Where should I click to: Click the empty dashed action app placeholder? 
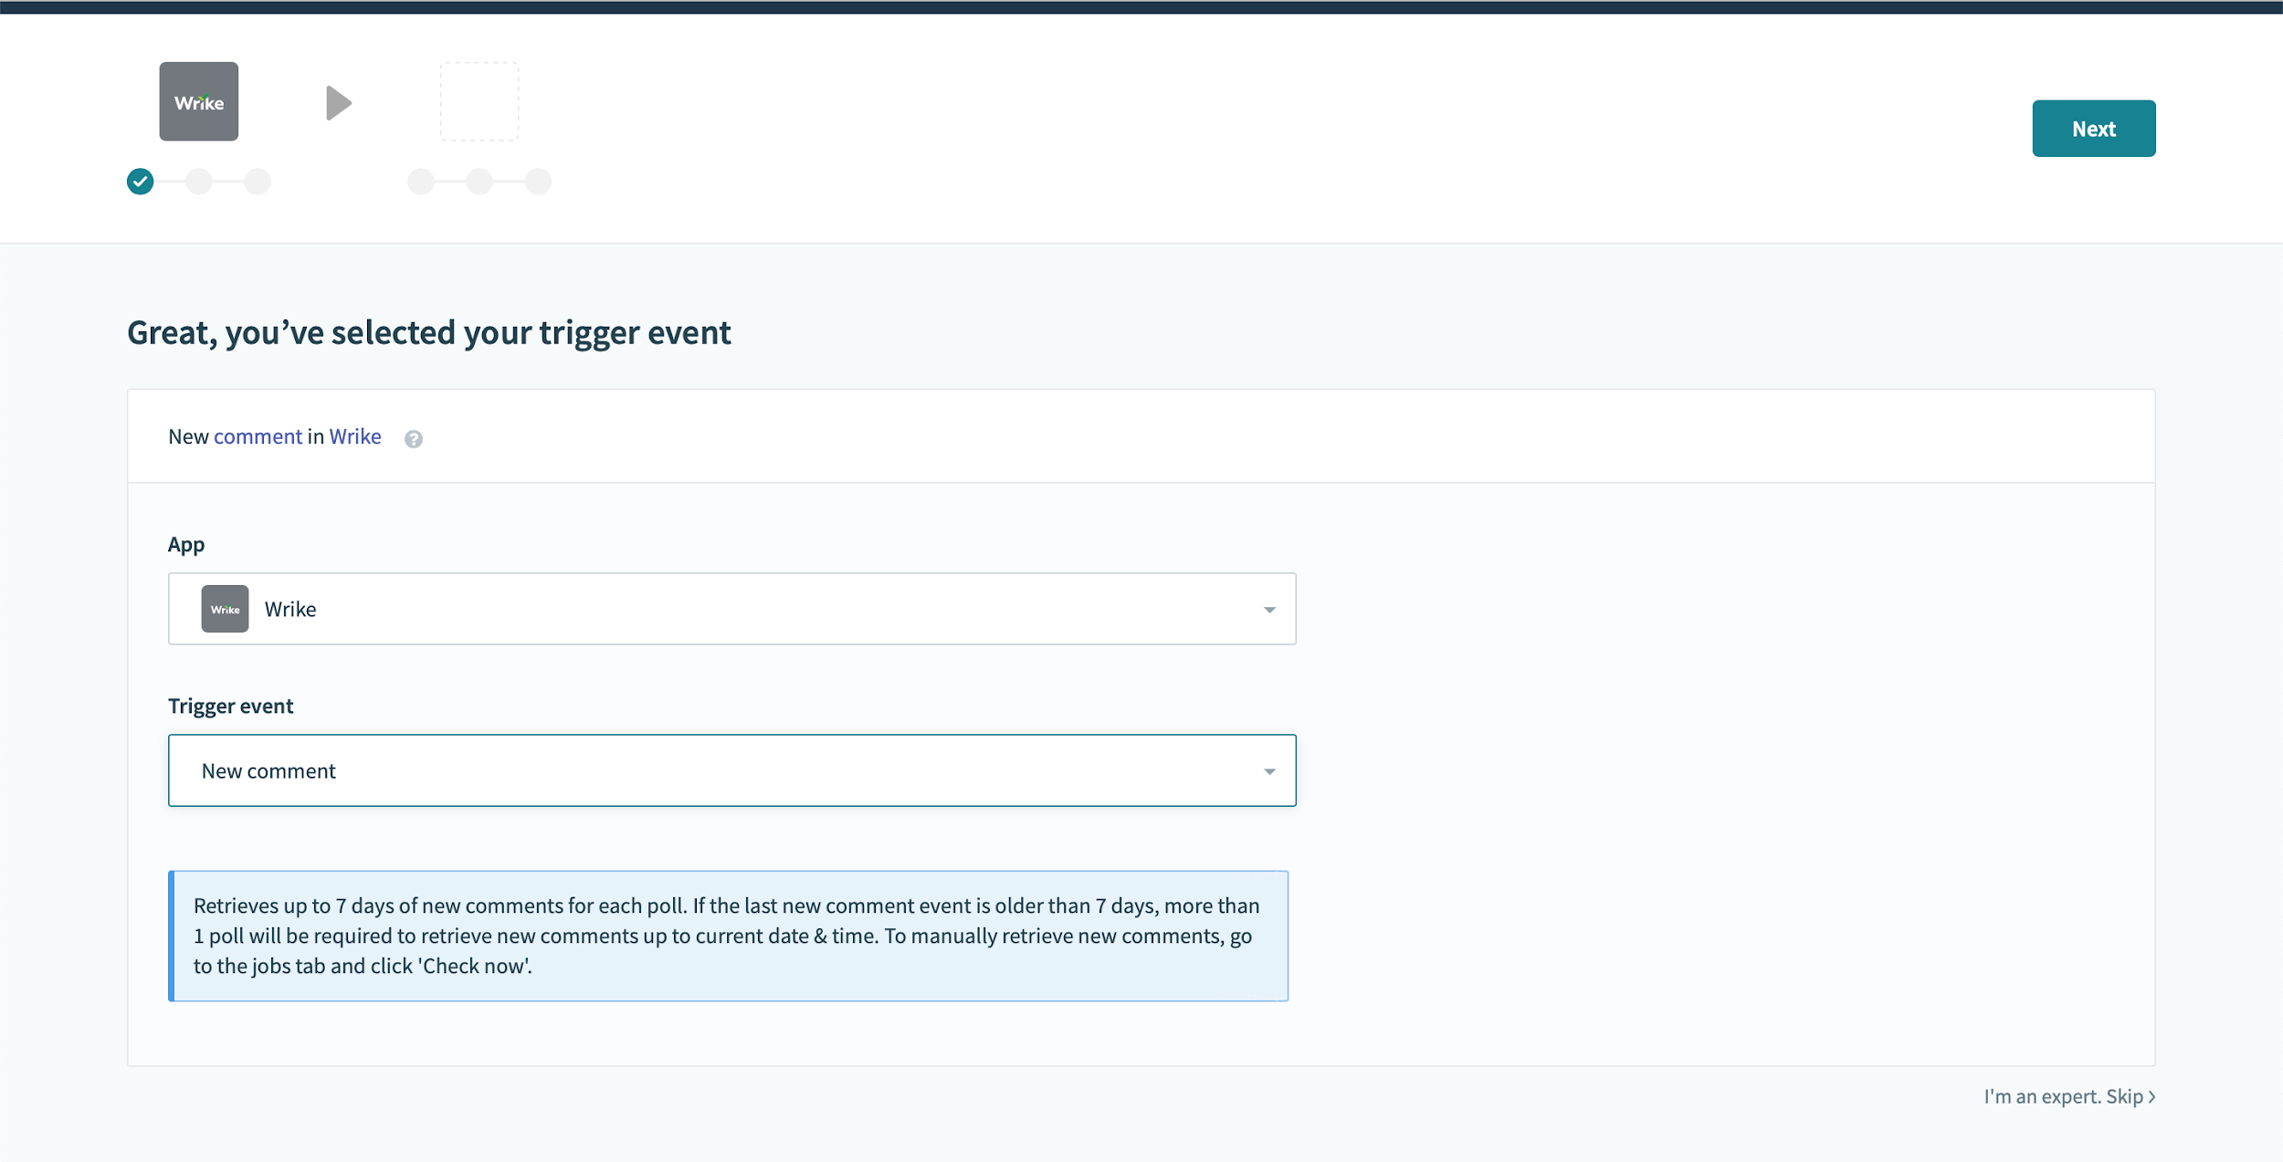479,101
